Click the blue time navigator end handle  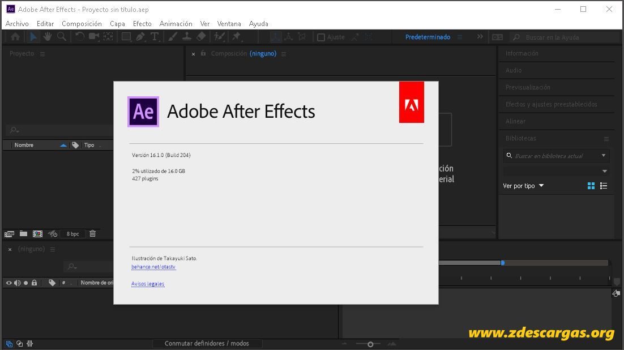click(503, 263)
